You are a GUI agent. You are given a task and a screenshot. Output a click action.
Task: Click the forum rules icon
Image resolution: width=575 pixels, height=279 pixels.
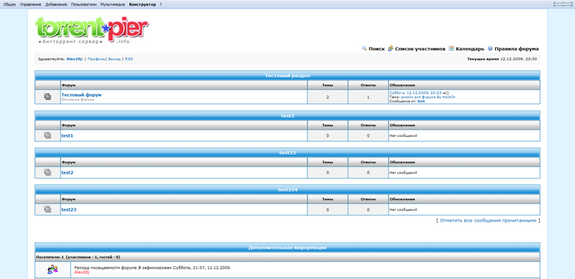[490, 48]
